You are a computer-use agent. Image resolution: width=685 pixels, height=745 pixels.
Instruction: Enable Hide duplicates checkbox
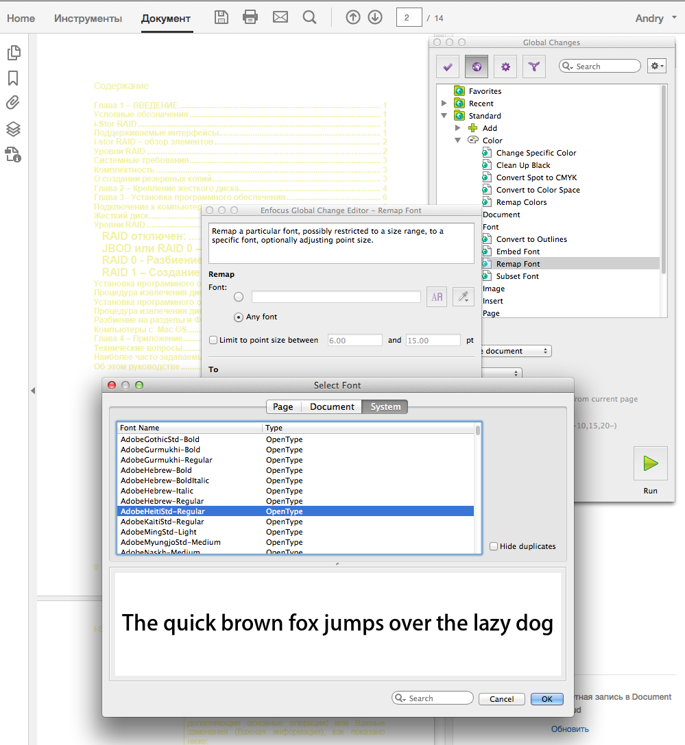point(494,546)
